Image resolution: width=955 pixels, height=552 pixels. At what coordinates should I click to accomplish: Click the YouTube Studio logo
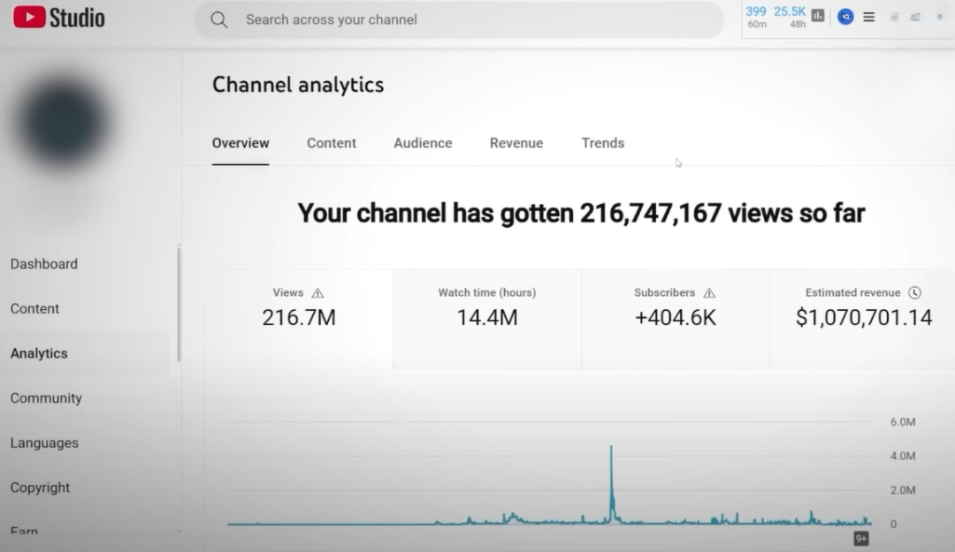[59, 18]
